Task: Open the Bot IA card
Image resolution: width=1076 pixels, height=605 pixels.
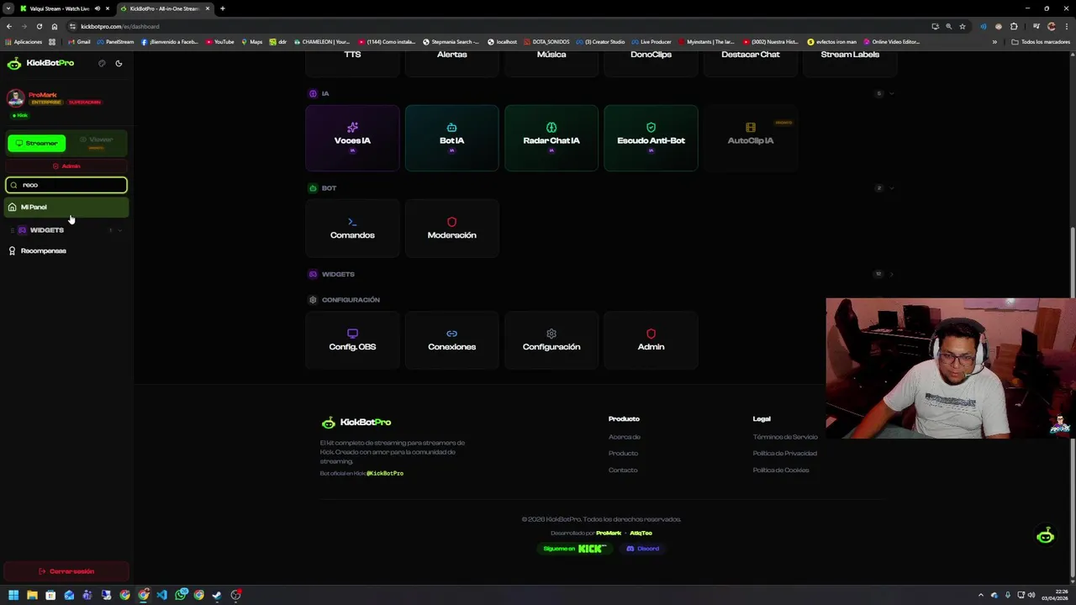Action: [451, 138]
